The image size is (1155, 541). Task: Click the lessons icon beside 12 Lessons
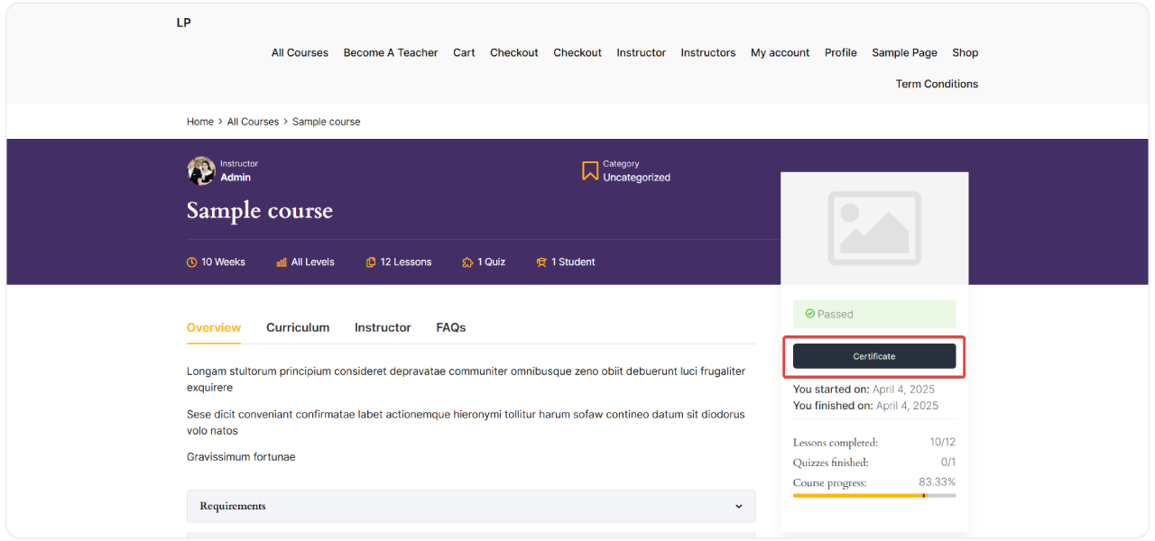click(371, 262)
